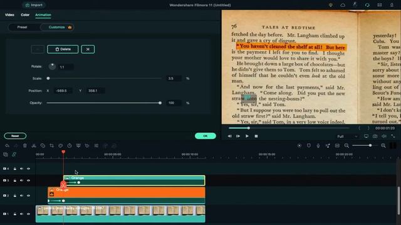Choose the Customize animation mode
The image size is (401, 225).
(x=57, y=27)
